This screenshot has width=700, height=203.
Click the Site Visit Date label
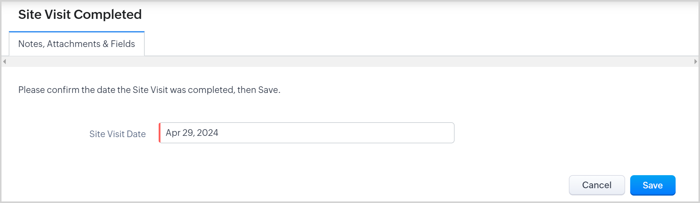(x=117, y=134)
